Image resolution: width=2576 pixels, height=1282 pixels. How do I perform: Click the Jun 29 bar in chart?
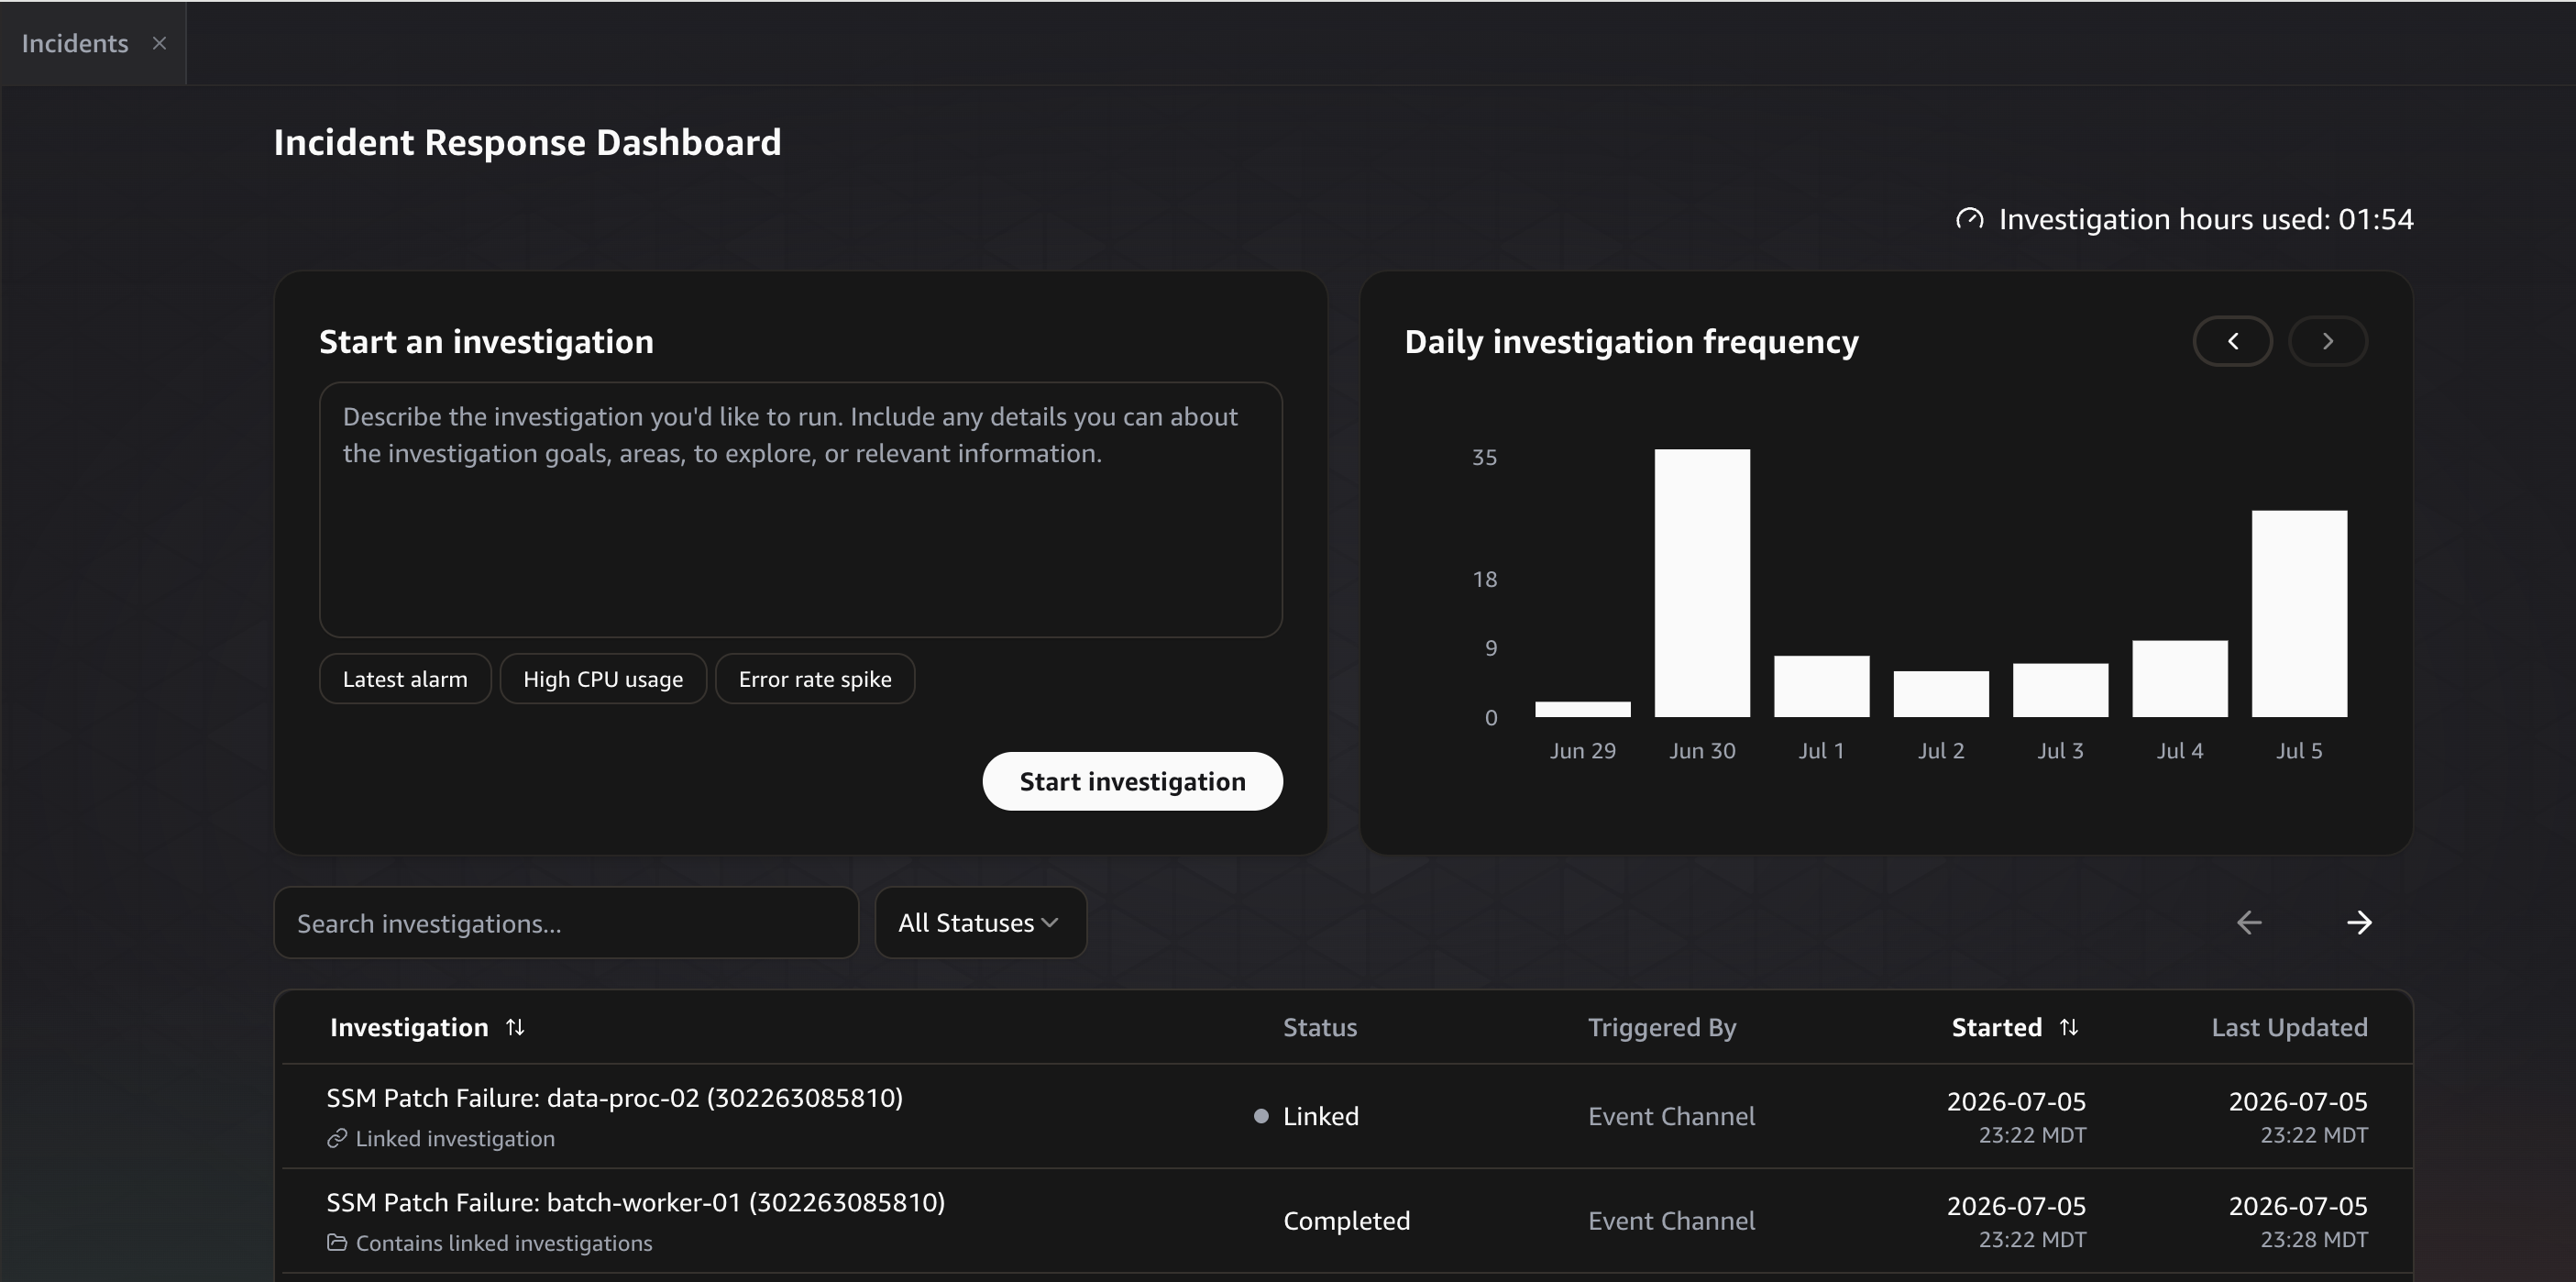point(1583,709)
